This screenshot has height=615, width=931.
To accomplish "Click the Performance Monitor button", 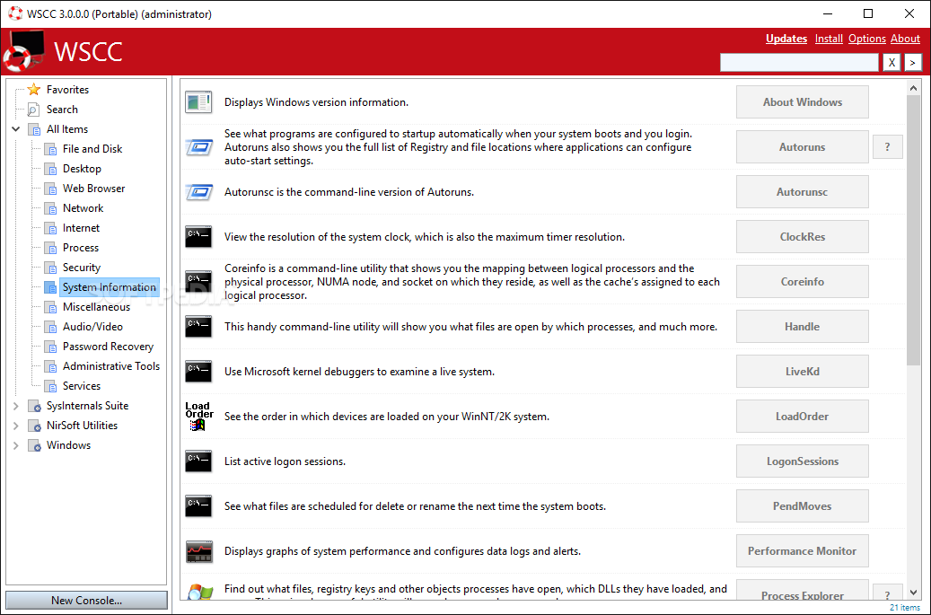I will pyautogui.click(x=802, y=551).
